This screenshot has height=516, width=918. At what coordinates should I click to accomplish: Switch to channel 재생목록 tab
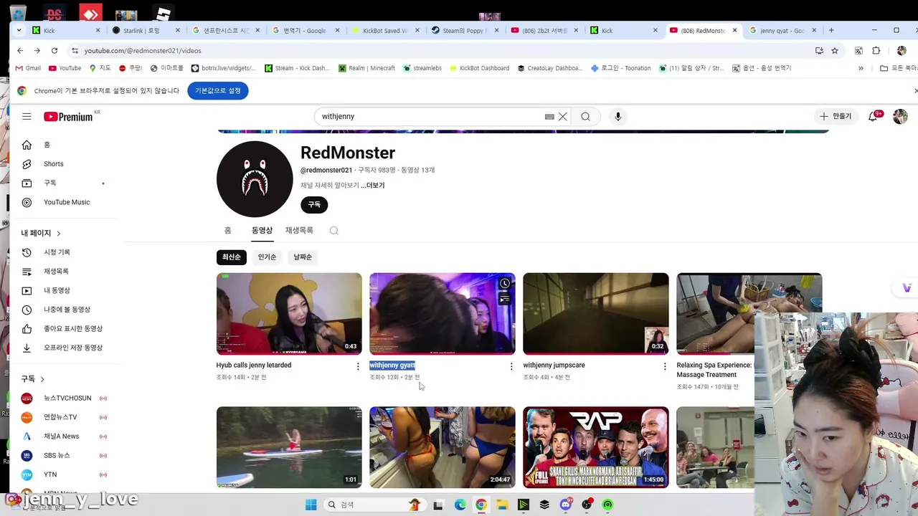pos(299,230)
